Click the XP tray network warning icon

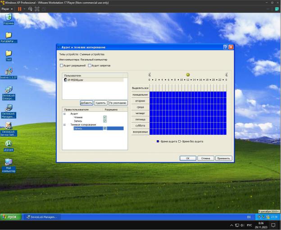268,217
